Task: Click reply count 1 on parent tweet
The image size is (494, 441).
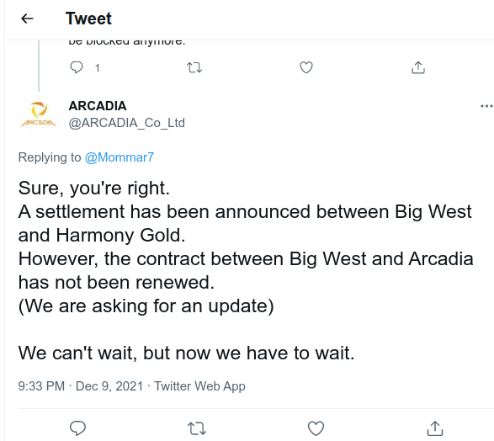Action: tap(98, 67)
